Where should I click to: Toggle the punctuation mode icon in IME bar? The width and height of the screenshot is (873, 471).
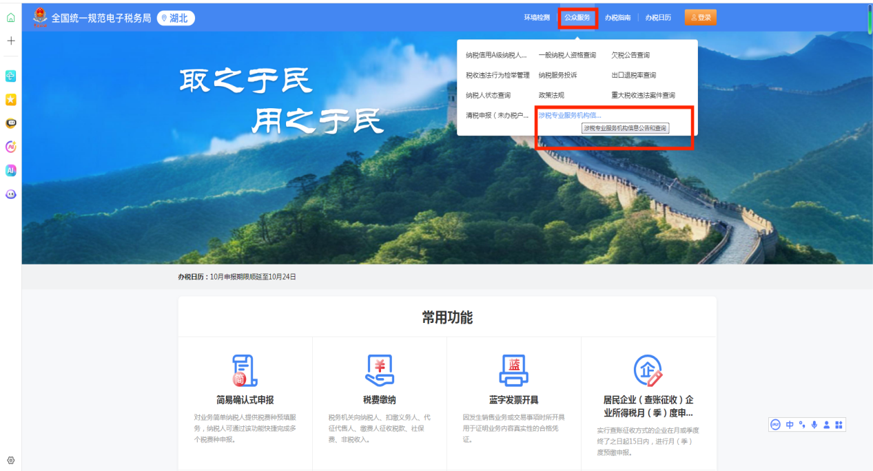tap(802, 425)
